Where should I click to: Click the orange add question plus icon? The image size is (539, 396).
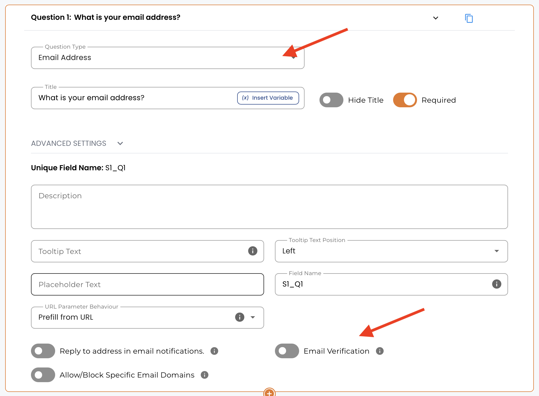click(x=269, y=393)
